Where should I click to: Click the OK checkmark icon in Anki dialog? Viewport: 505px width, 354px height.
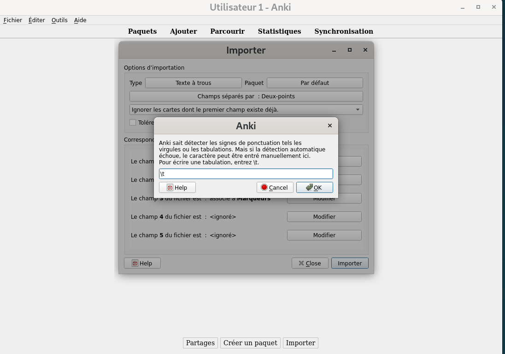(x=309, y=187)
